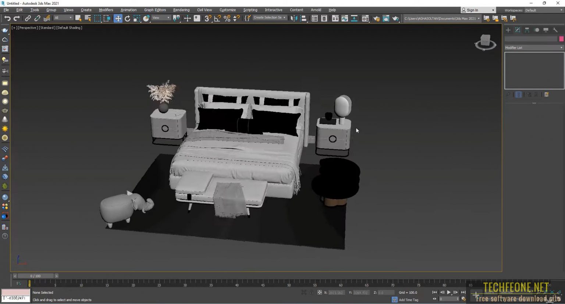Activate the Select and Move tool
Screen dimensions: 565x304
[118, 18]
